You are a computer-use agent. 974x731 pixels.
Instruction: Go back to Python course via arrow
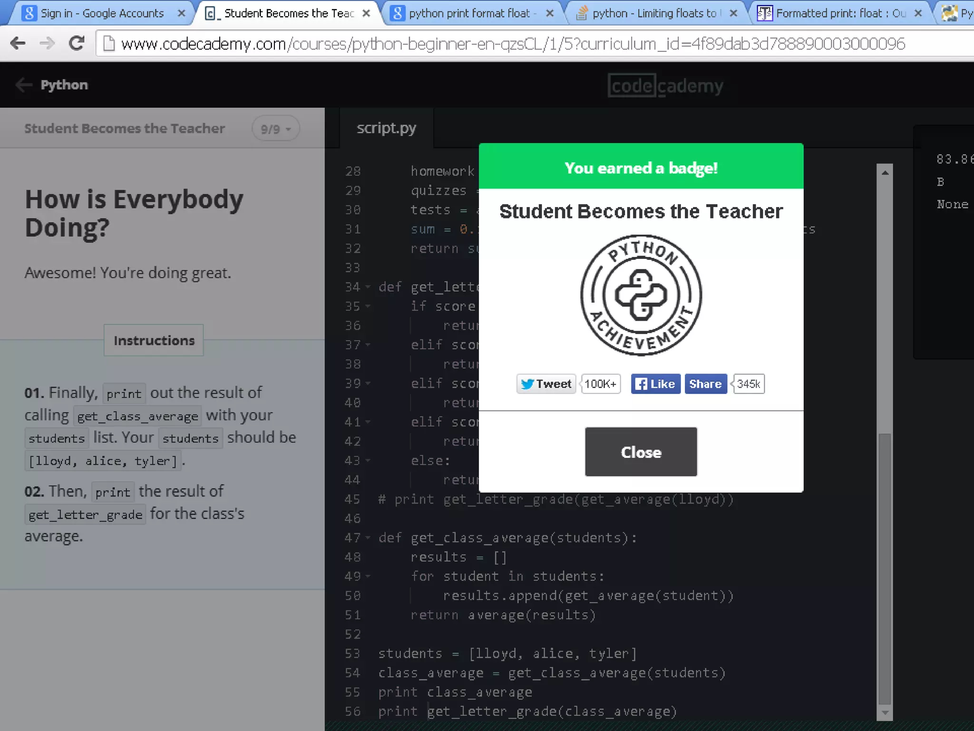coord(23,85)
